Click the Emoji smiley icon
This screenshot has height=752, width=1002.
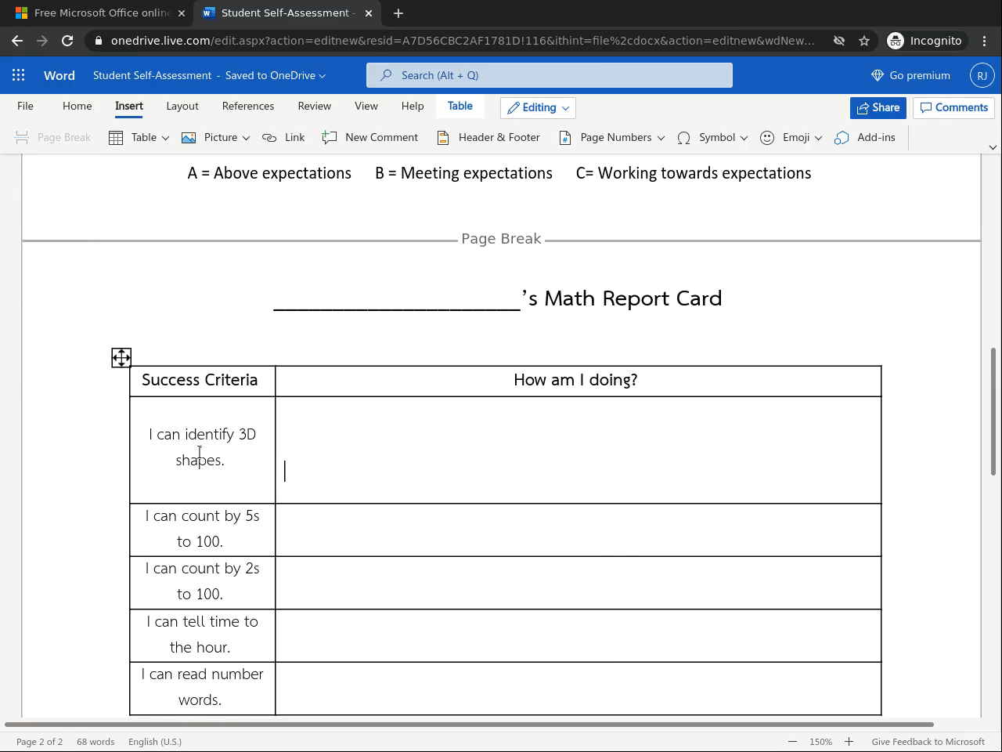(x=767, y=138)
